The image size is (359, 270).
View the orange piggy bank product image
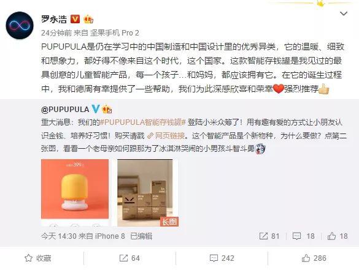(75, 193)
